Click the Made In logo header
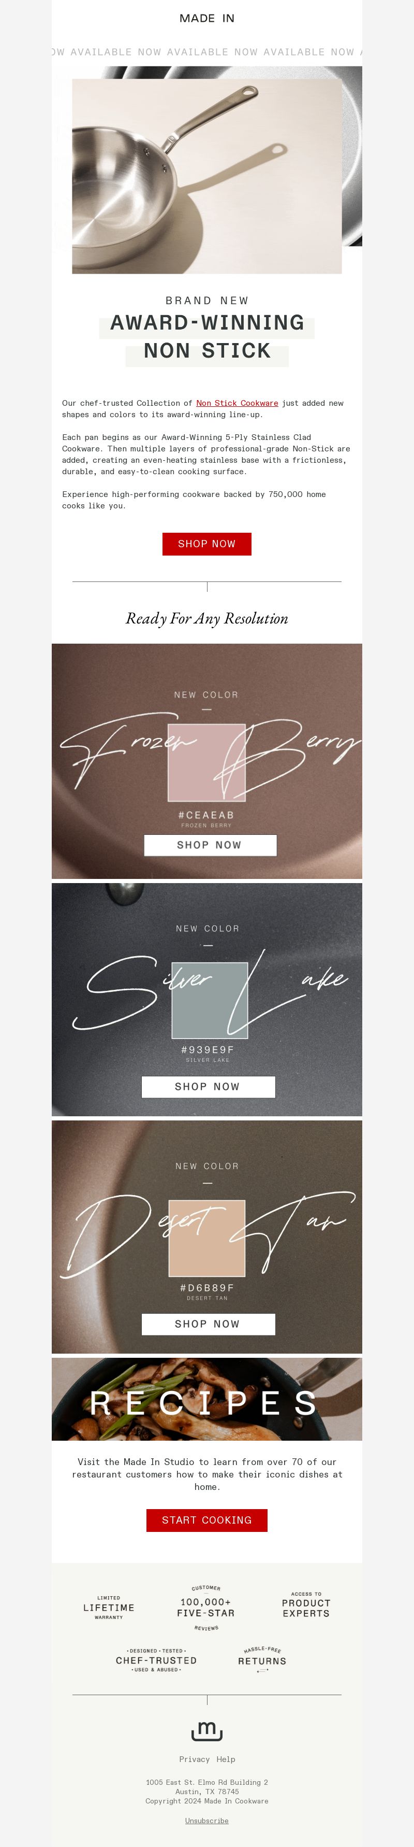The height and width of the screenshot is (1847, 414). coord(207,18)
